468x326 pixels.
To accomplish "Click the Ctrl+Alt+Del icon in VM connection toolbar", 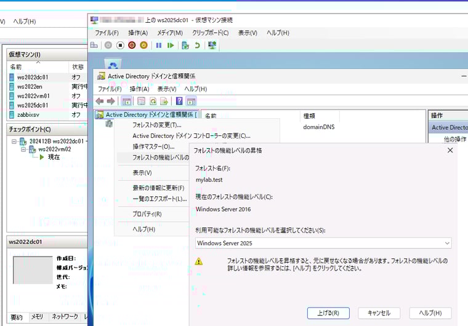I will pyautogui.click(x=94, y=45).
